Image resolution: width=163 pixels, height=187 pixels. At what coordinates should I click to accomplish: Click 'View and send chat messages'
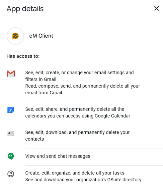click(x=58, y=156)
